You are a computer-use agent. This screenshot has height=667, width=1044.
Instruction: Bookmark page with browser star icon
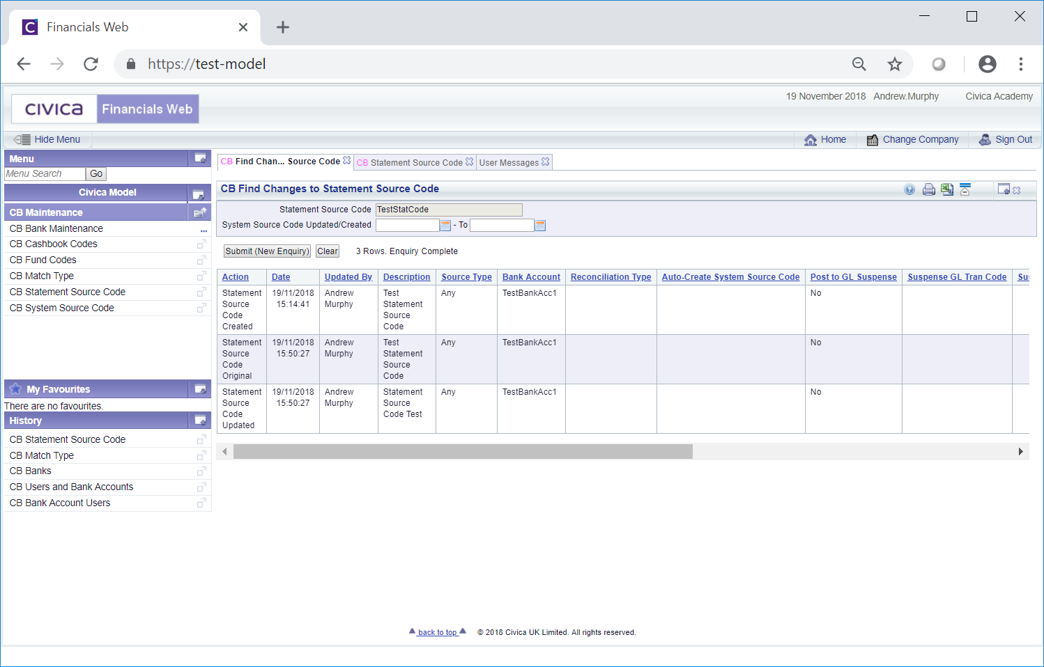895,64
